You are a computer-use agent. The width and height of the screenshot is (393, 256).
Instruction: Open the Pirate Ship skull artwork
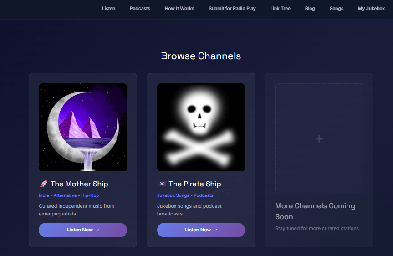pos(201,127)
